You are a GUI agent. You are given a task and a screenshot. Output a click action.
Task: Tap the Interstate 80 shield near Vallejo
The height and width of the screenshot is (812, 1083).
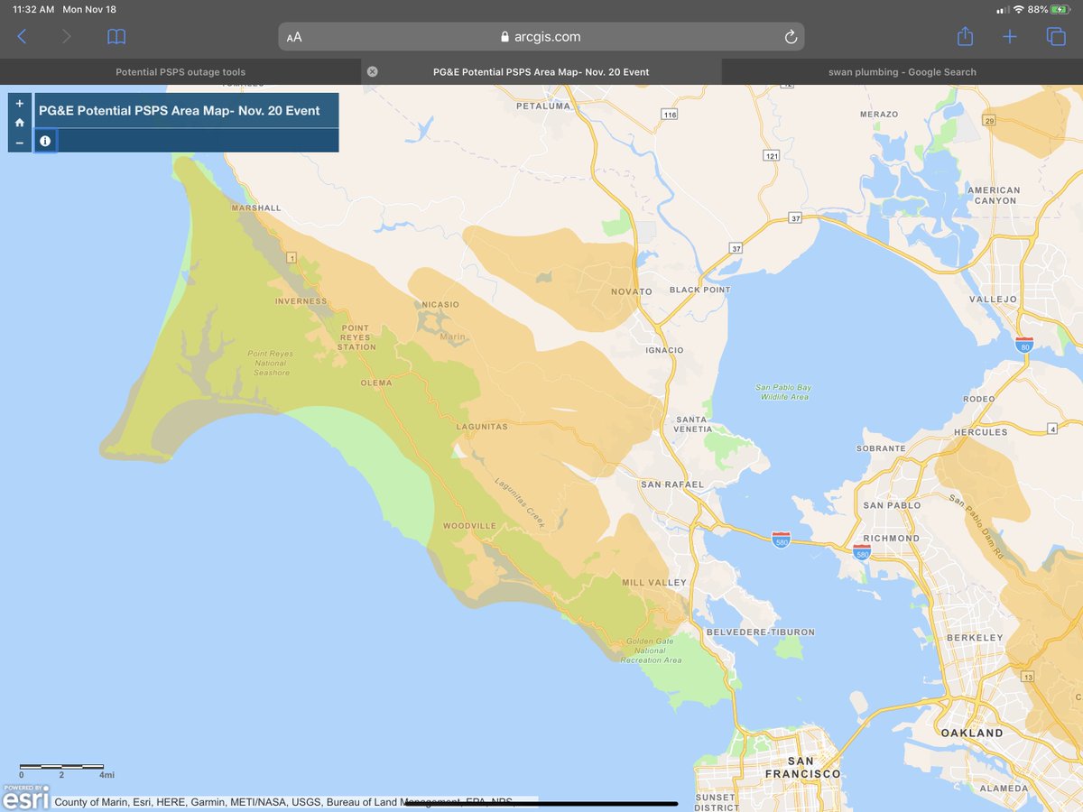click(1023, 344)
